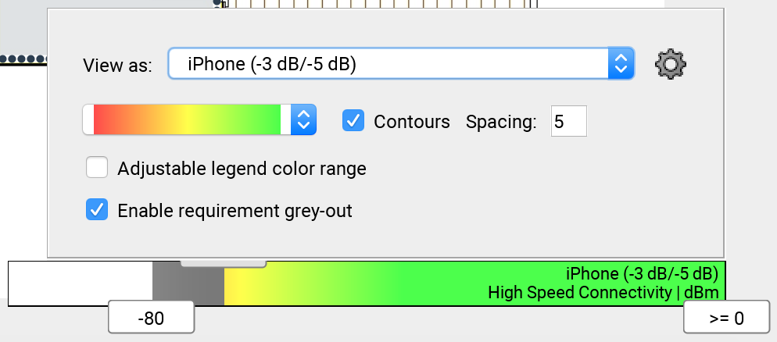Disable the Contours checkbox
The width and height of the screenshot is (777, 342).
coord(353,121)
